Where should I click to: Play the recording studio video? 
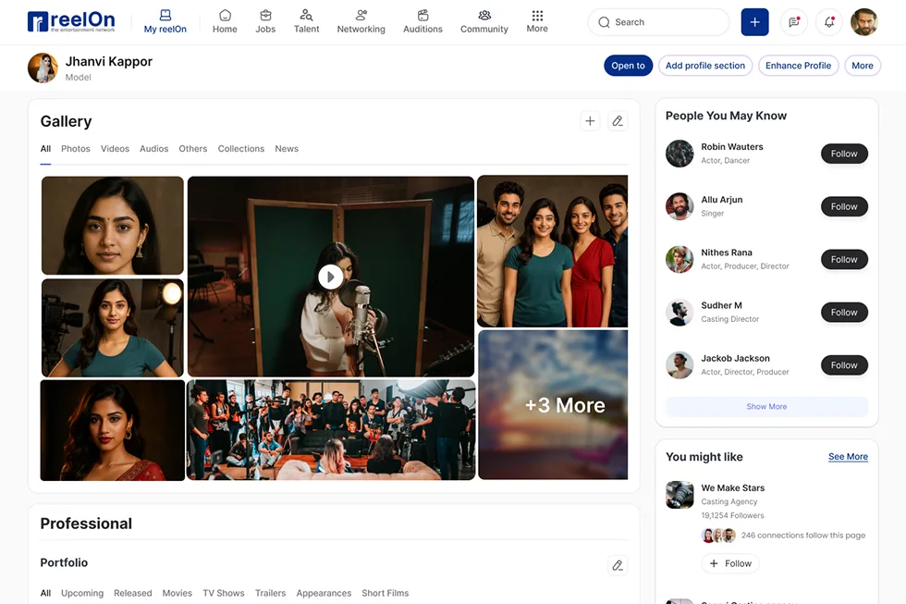click(x=330, y=277)
